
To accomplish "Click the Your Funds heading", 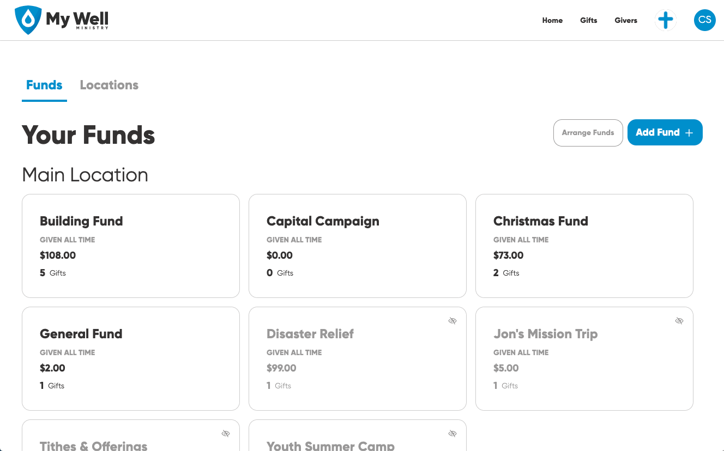I will pos(88,135).
